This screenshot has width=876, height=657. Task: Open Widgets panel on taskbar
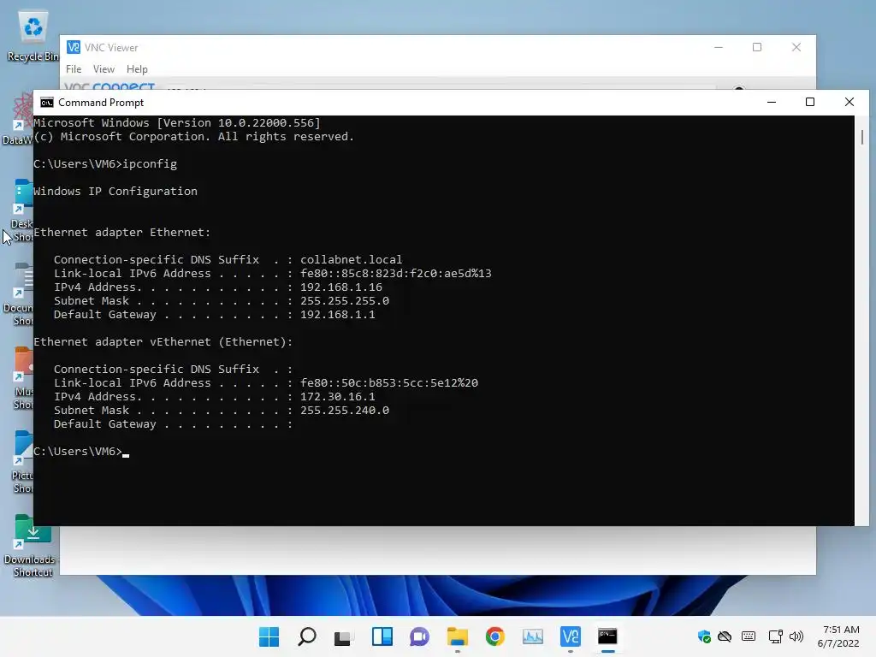pos(382,636)
